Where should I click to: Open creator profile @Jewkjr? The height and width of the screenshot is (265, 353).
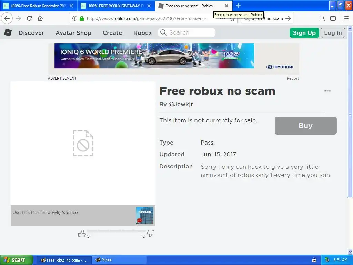[181, 104]
